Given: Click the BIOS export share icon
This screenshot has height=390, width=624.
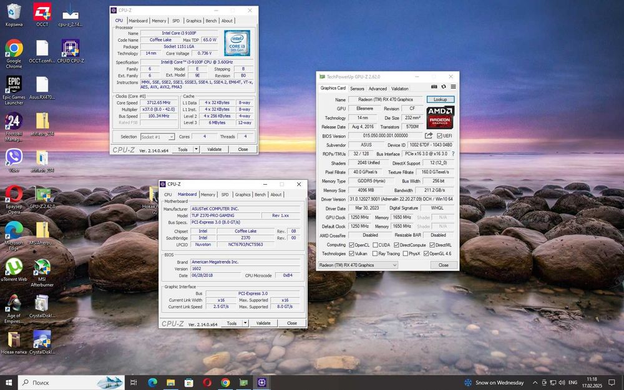Looking at the screenshot, I should tap(429, 135).
